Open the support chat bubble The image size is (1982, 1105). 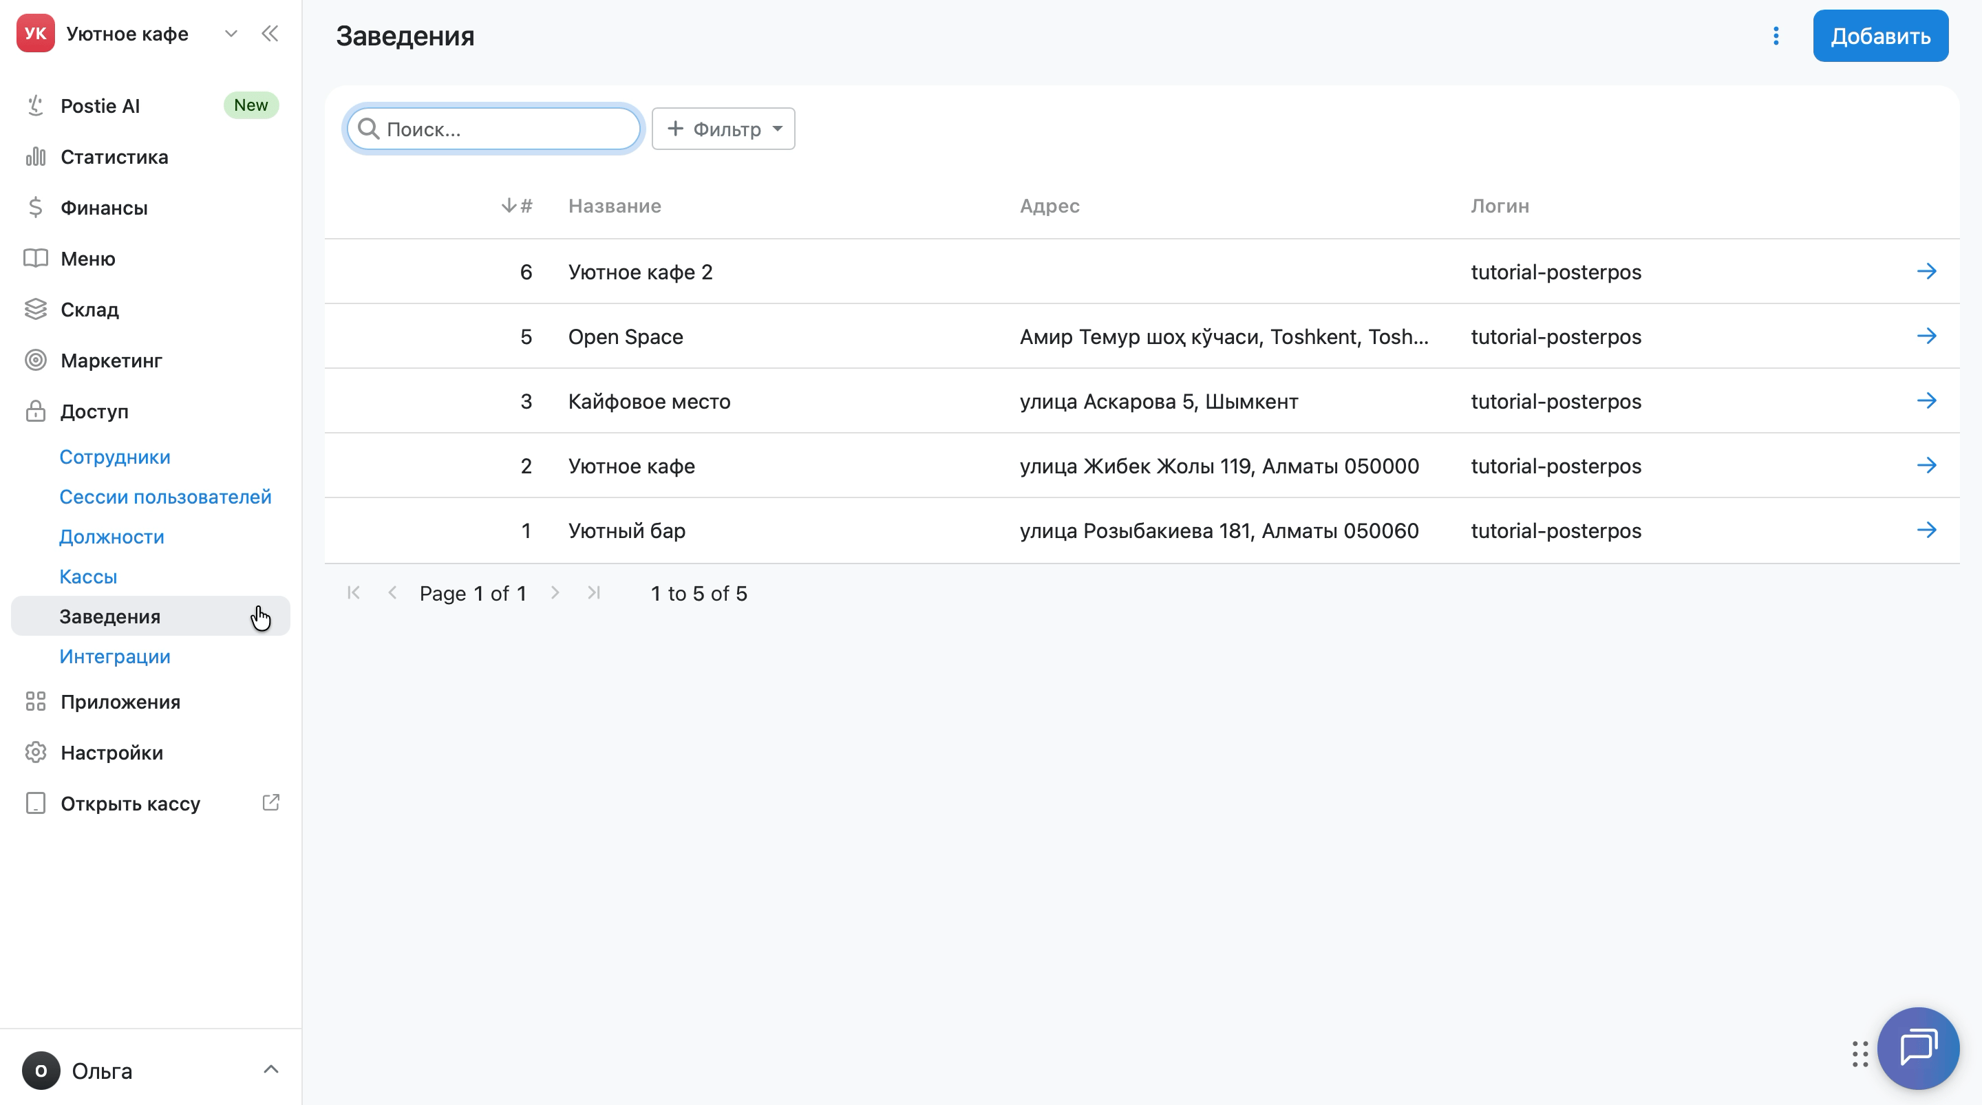coord(1918,1048)
